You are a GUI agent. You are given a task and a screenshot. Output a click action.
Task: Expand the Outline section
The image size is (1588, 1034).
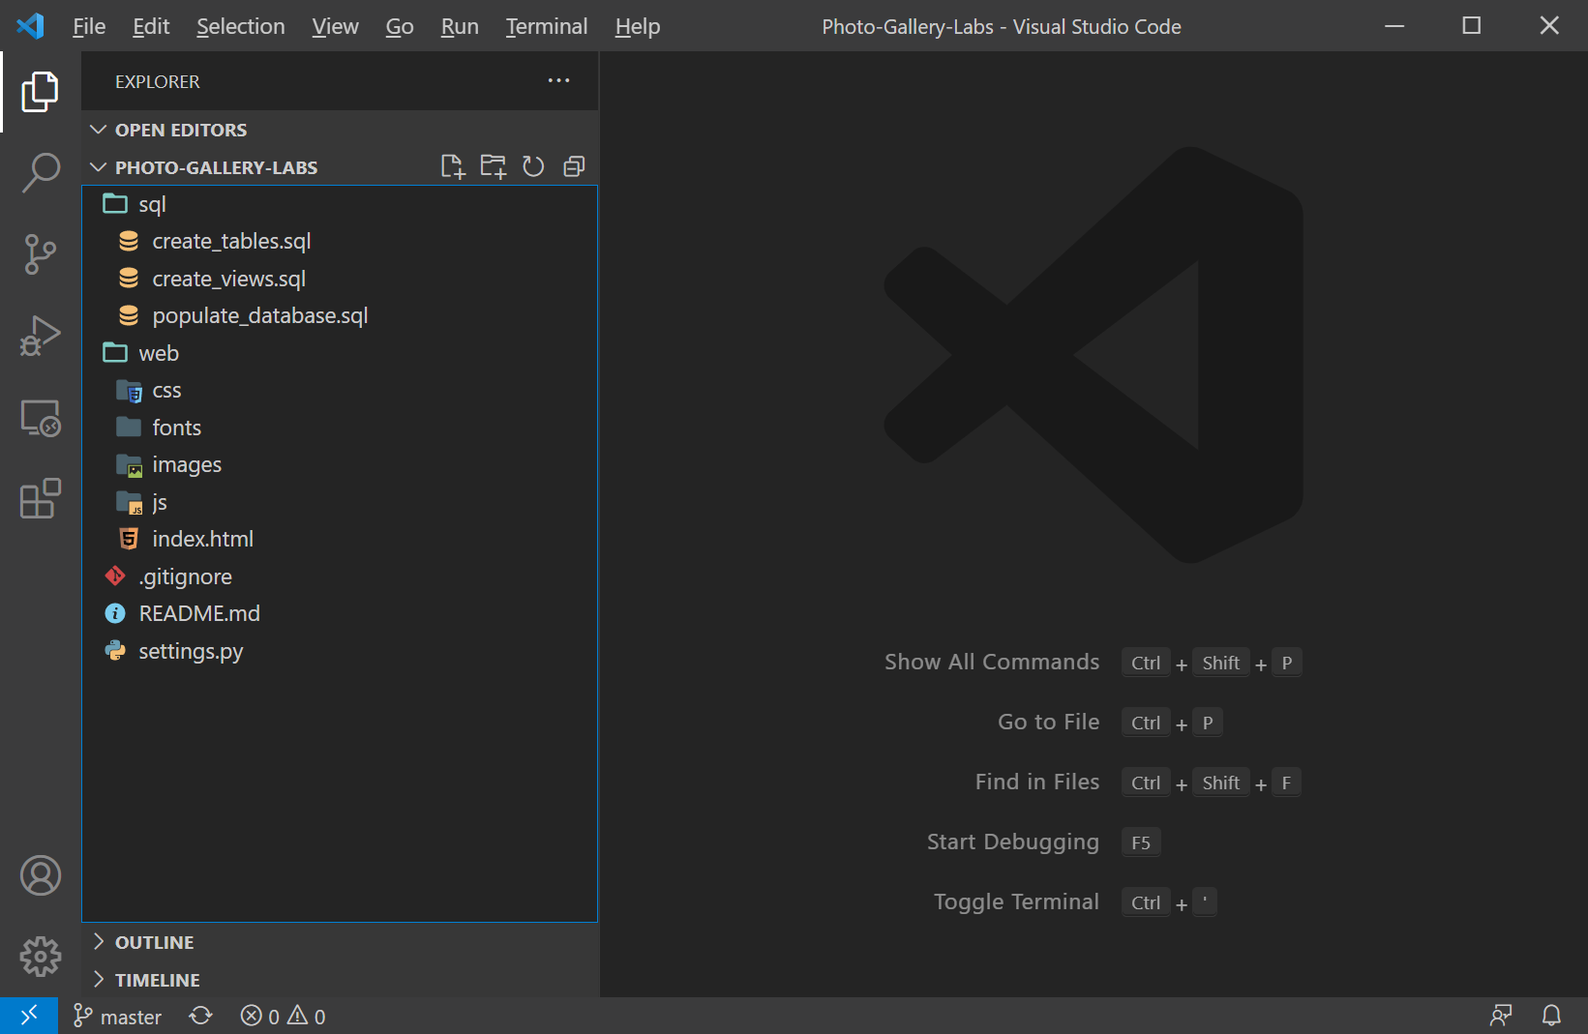98,941
